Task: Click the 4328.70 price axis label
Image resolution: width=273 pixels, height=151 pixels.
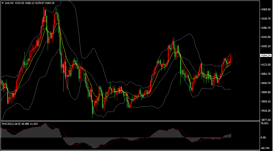Action: pos(266,18)
